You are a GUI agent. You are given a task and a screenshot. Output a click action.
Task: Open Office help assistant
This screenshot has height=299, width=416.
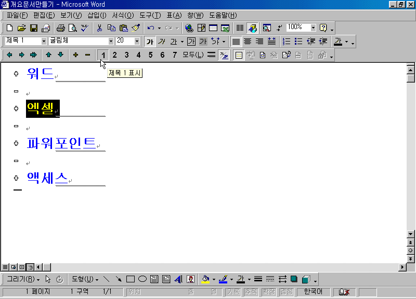(x=323, y=28)
